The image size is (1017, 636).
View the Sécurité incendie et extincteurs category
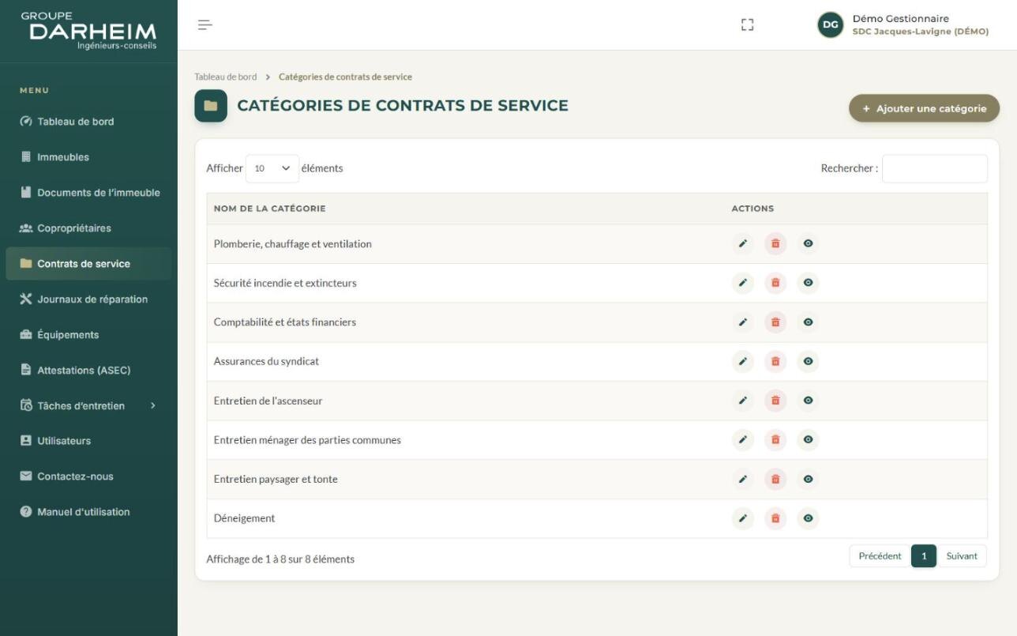tap(808, 283)
